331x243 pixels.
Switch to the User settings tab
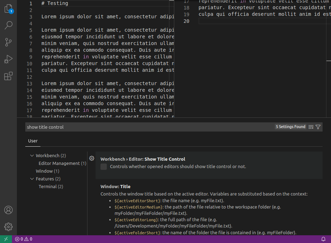pos(33,141)
